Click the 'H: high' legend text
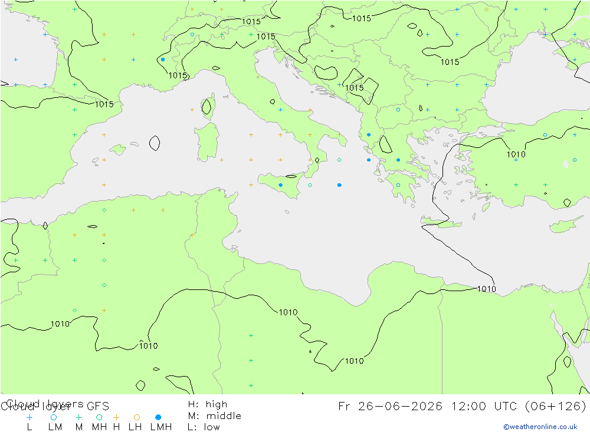The width and height of the screenshot is (590, 432). (x=207, y=404)
